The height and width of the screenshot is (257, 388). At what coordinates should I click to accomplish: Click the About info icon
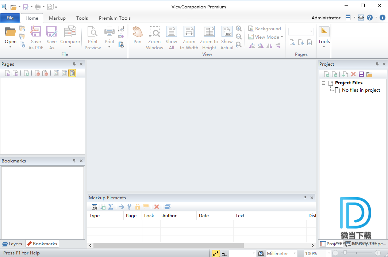382,18
